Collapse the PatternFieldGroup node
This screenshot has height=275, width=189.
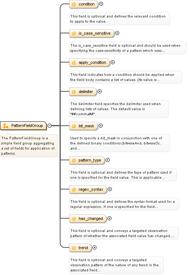[50, 125]
